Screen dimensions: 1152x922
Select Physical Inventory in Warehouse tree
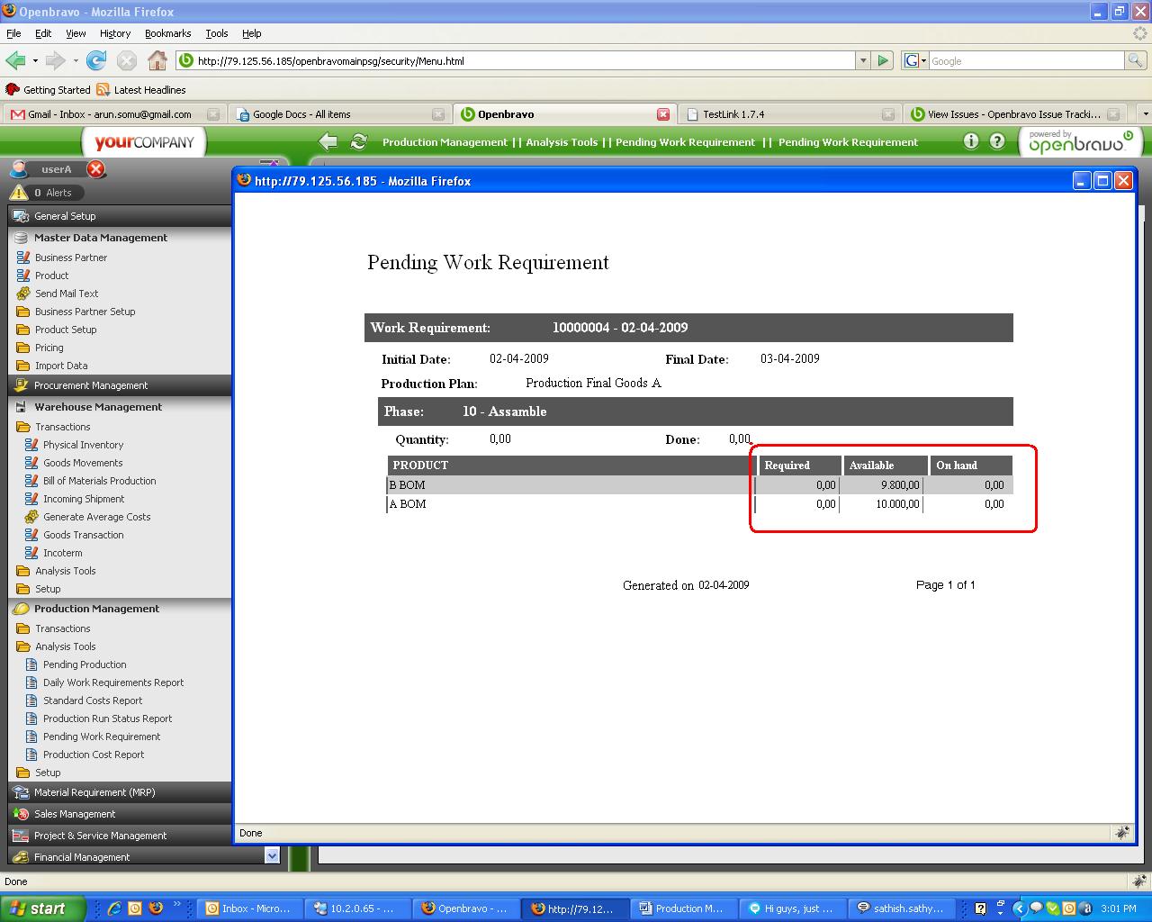point(83,445)
